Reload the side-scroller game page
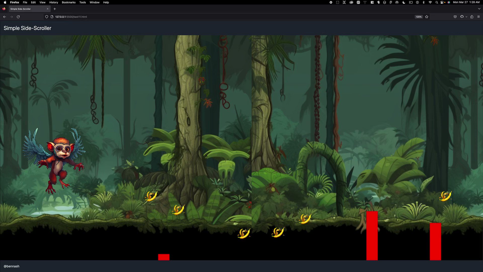483x272 pixels. 18,17
